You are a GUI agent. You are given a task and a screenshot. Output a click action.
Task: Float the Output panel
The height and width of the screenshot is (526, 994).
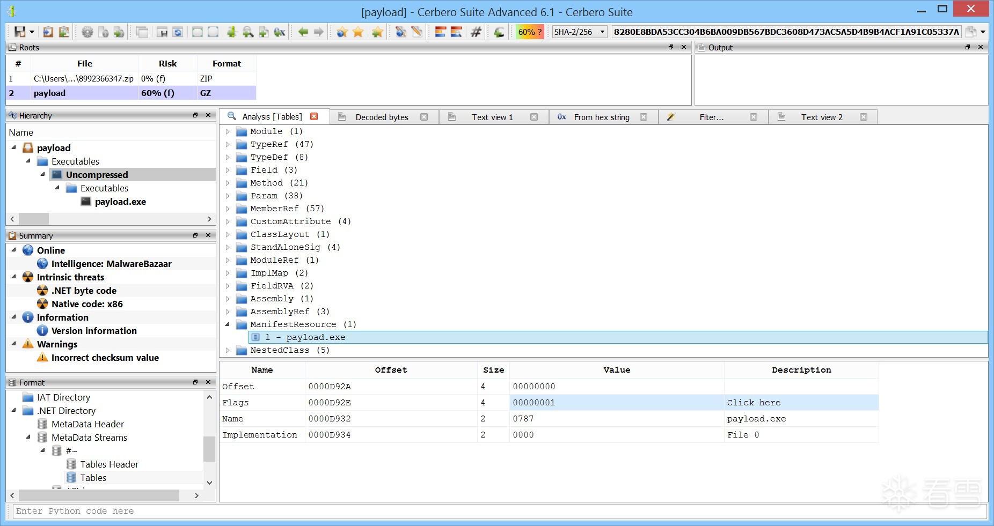click(968, 47)
